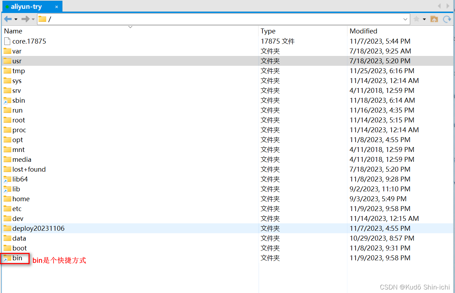This screenshot has width=455, height=293.
Task: Select the lib shortcut folder icon
Action: click(x=7, y=189)
